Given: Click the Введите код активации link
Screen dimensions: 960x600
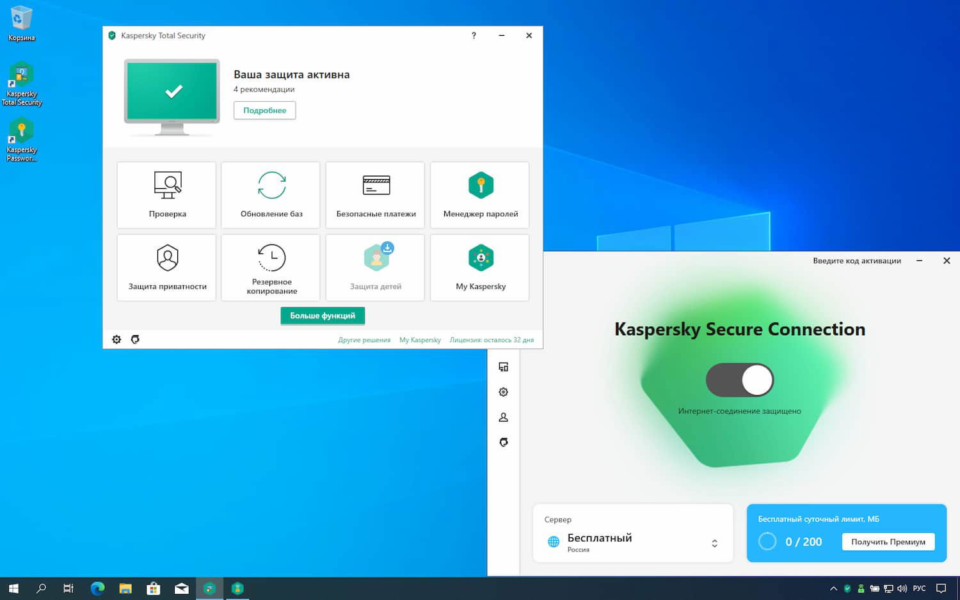Looking at the screenshot, I should pos(857,261).
